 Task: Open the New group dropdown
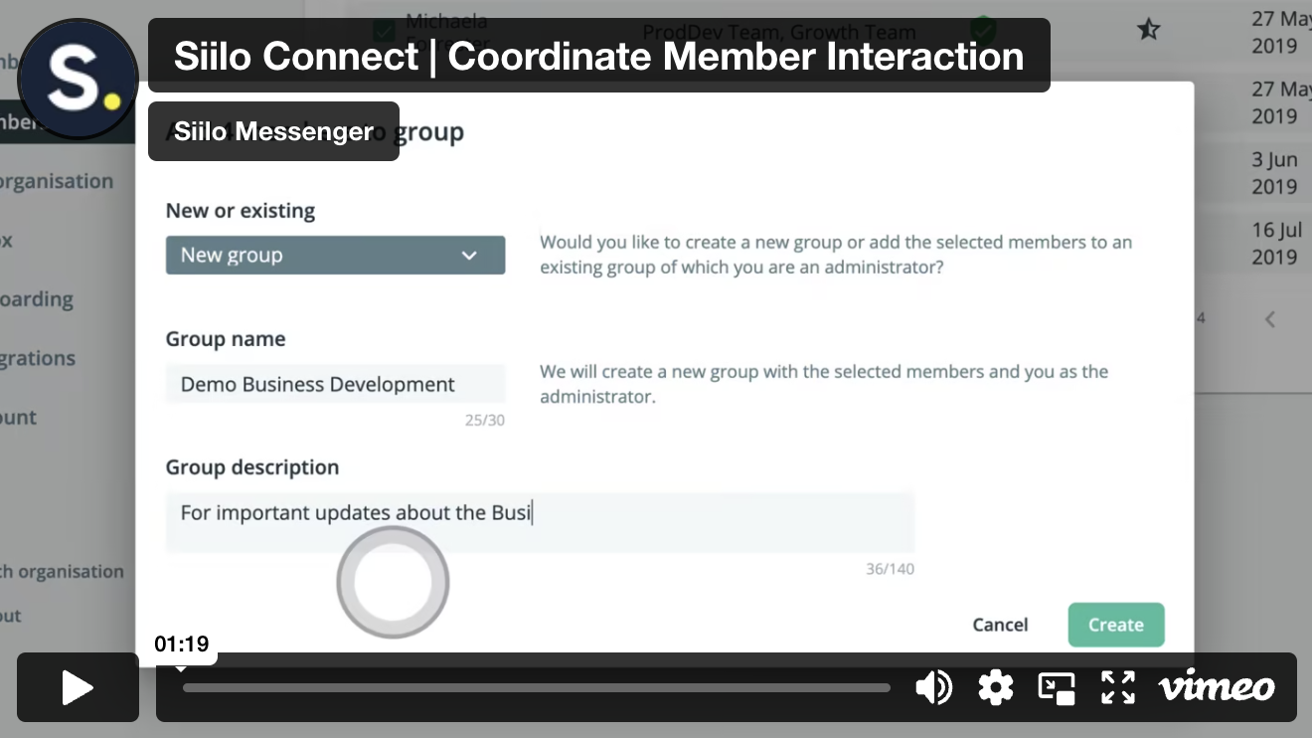[x=335, y=255]
